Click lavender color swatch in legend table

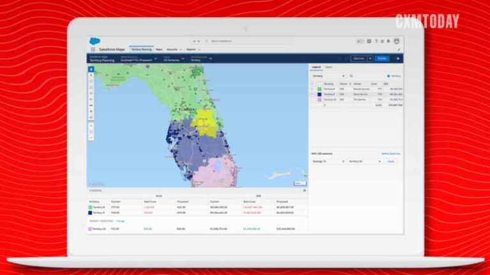coord(320,99)
